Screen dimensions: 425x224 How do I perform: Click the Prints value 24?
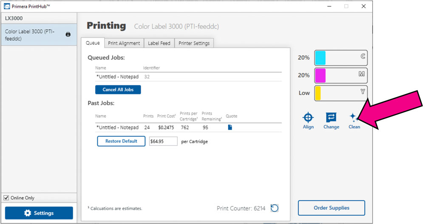[x=147, y=127]
